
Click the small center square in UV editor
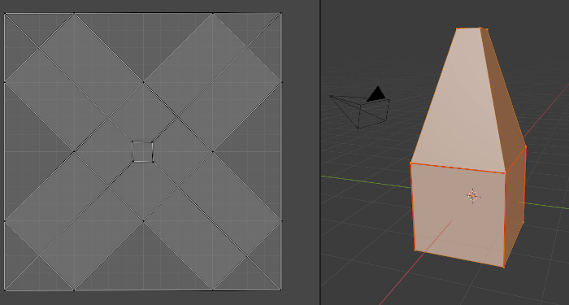(142, 151)
